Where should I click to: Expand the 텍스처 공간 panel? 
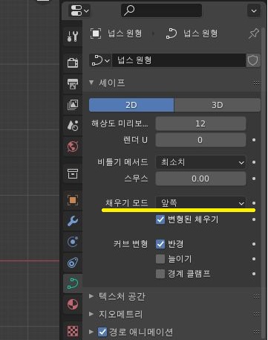[91, 296]
